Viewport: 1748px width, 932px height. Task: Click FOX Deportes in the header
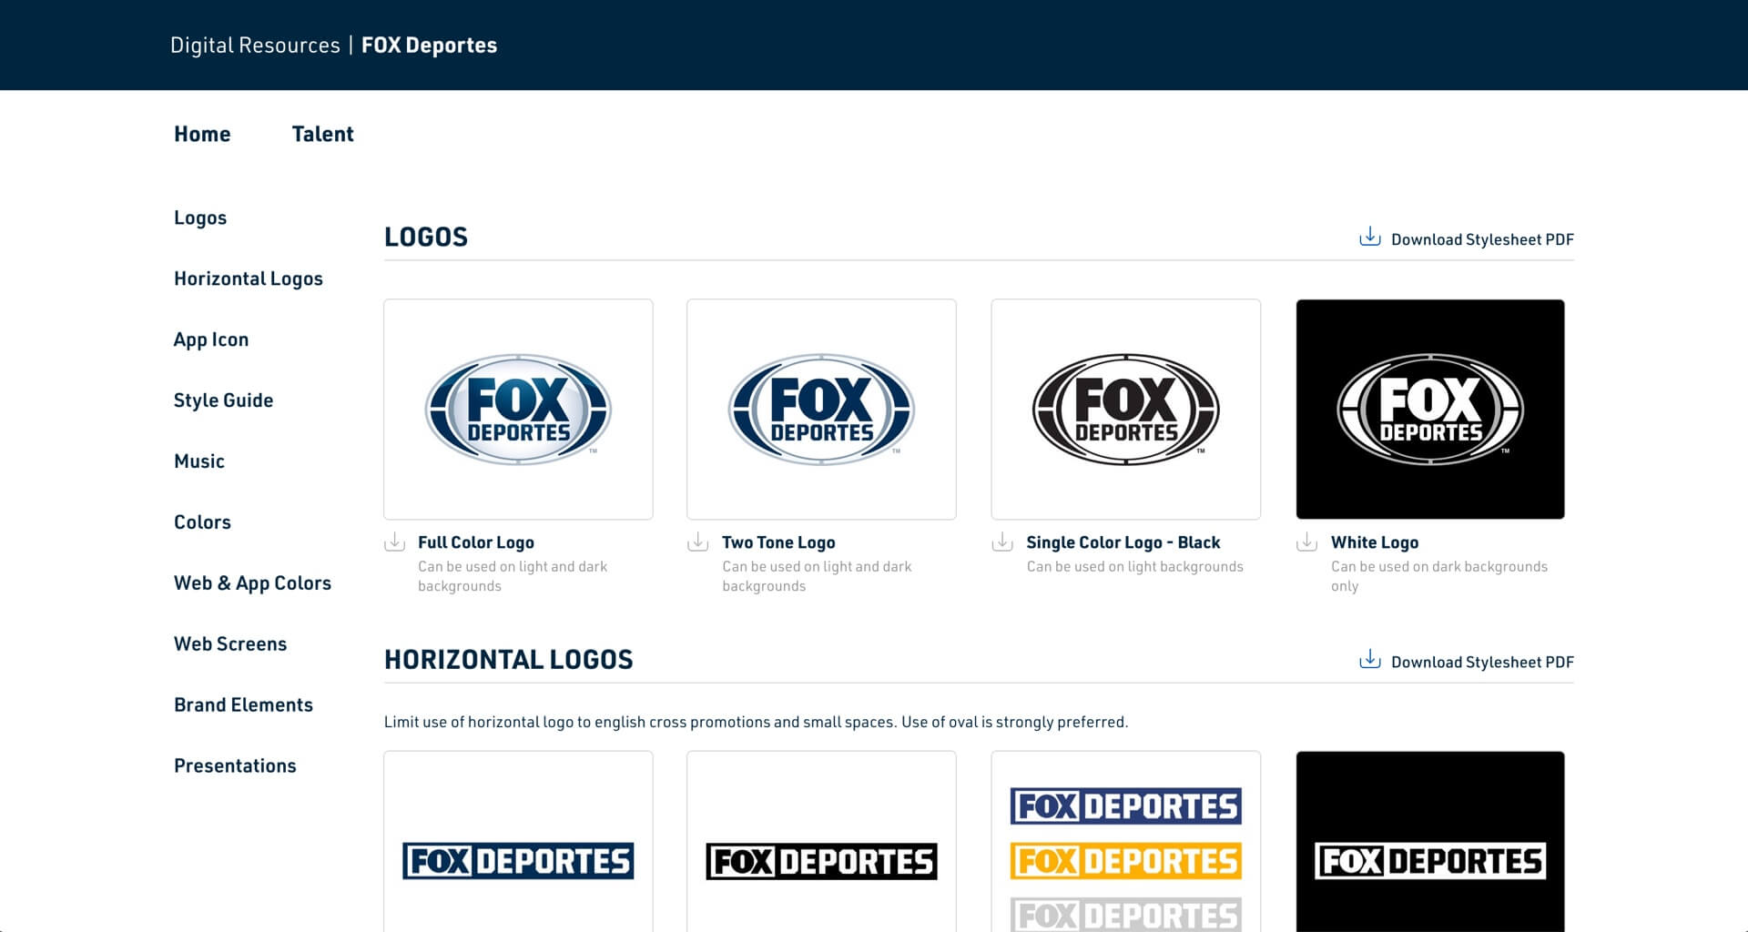point(430,46)
